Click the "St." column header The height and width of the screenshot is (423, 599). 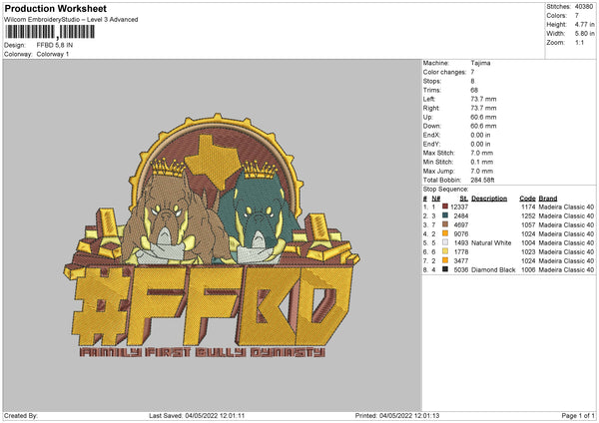click(464, 199)
